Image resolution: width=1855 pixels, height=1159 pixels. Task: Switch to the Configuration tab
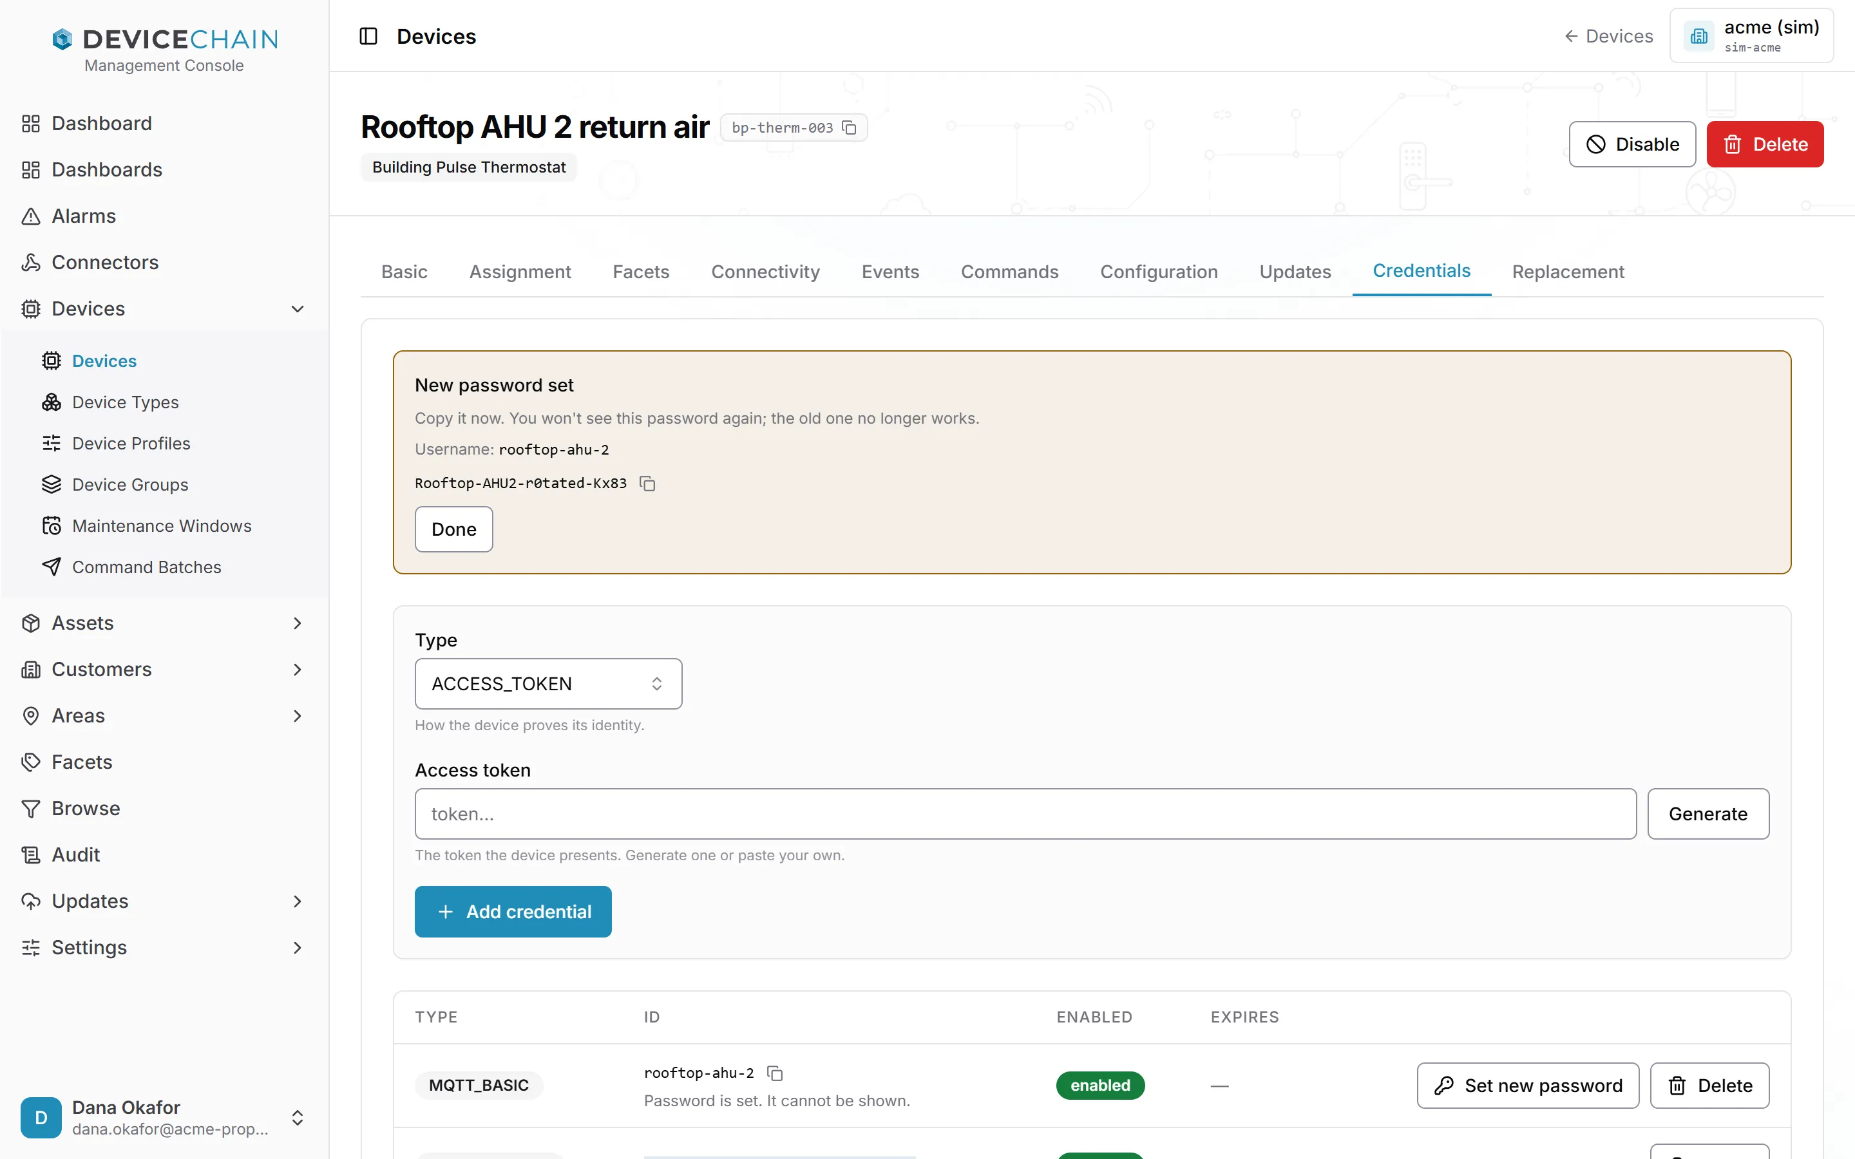[1158, 271]
